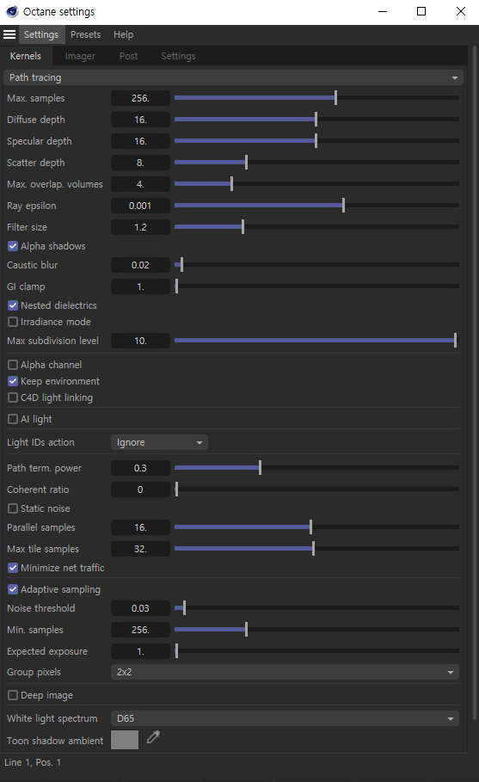This screenshot has height=782, width=479.
Task: Click the Scatter depth value field
Action: coord(140,163)
